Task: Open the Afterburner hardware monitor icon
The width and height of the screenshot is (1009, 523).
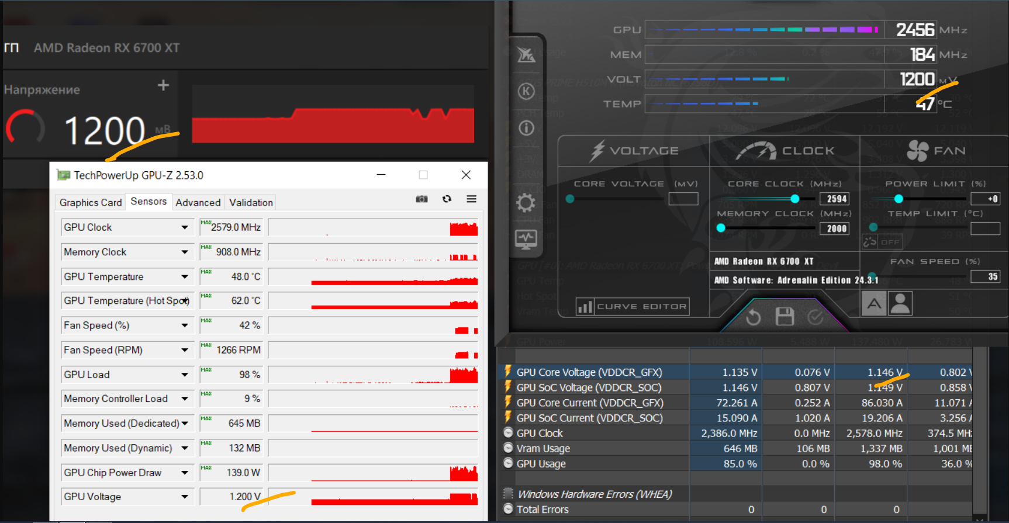Action: point(526,239)
